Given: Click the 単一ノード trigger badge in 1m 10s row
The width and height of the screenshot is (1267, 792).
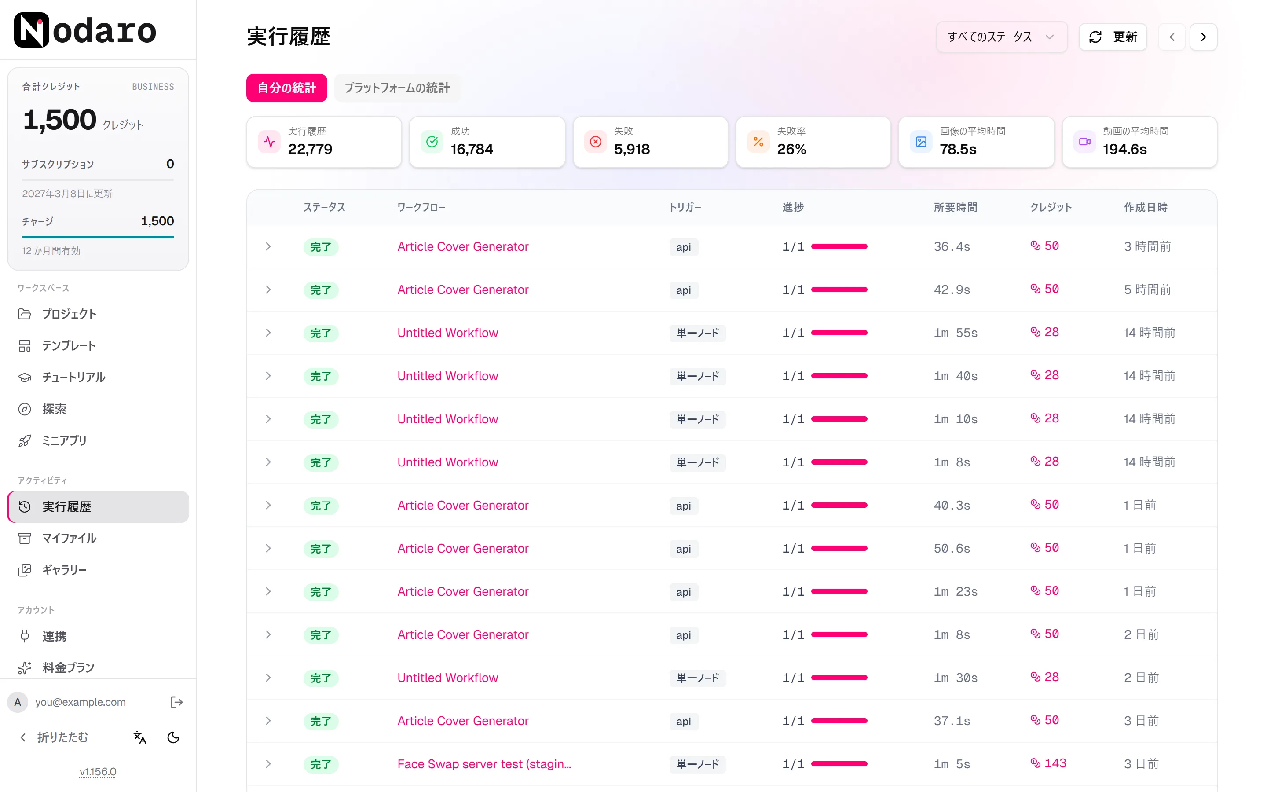Looking at the screenshot, I should click(x=697, y=419).
